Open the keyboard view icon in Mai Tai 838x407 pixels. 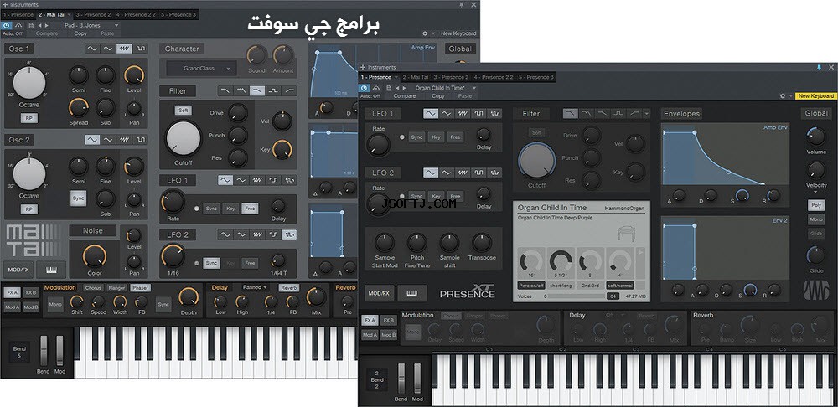coord(51,270)
